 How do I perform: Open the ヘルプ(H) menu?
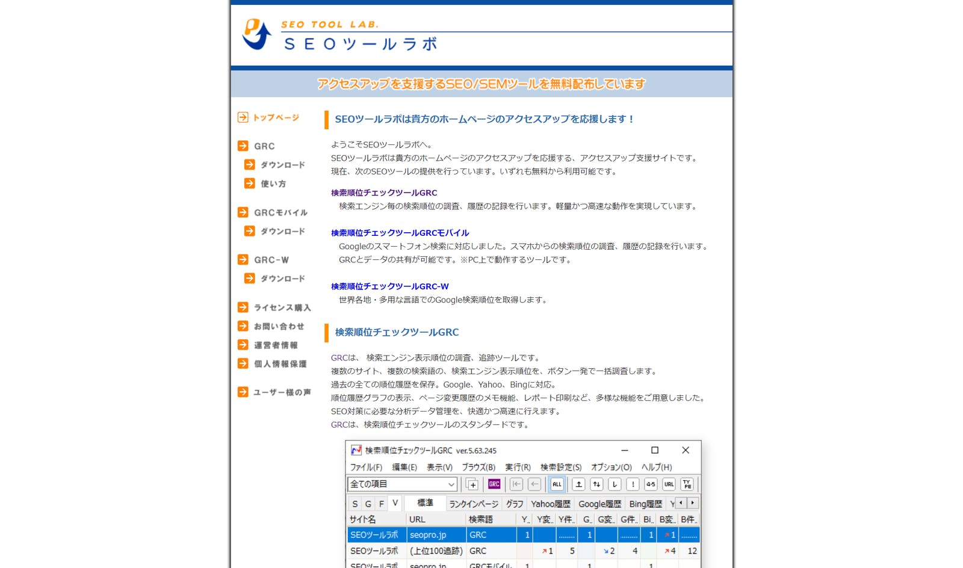point(657,468)
